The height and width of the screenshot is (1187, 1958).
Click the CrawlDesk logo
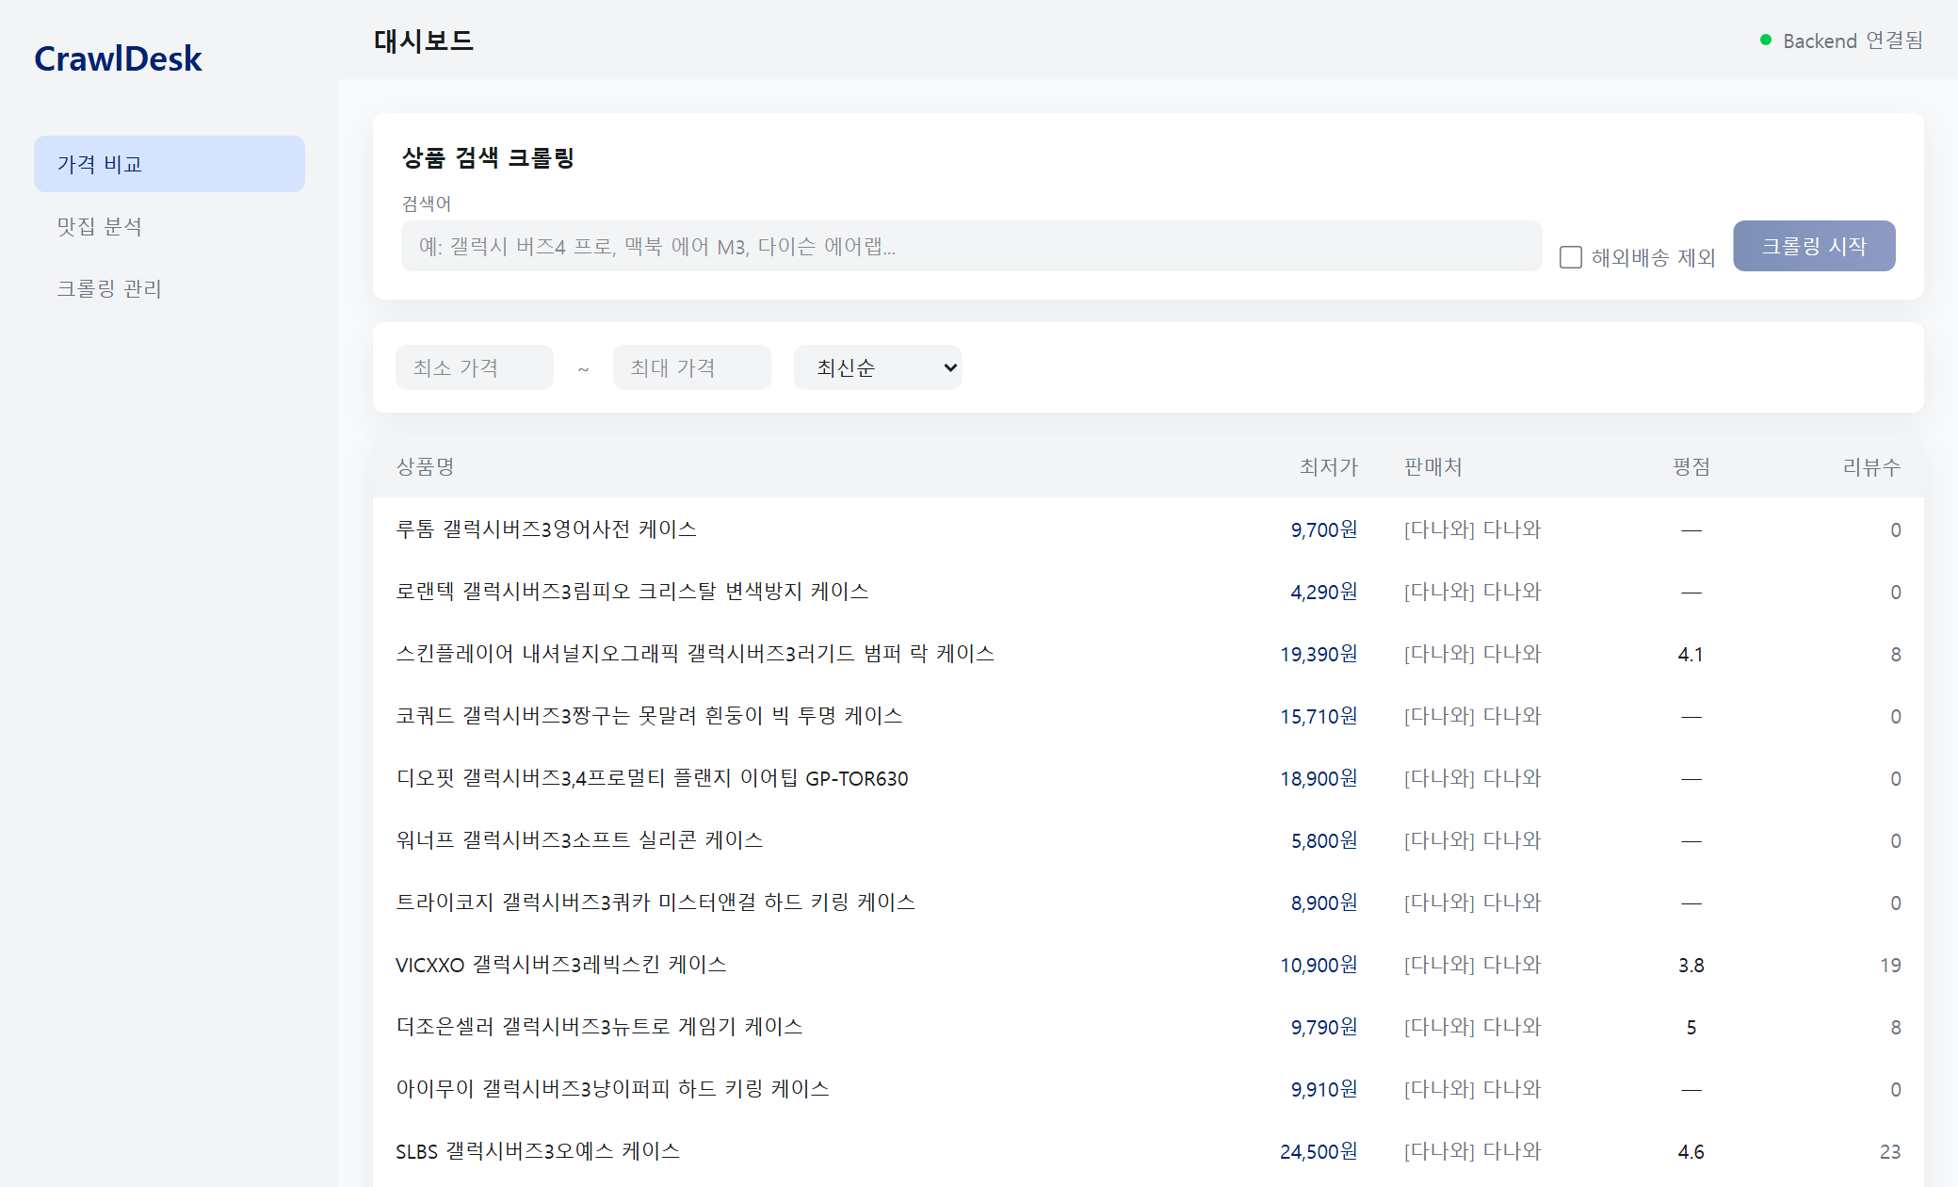[118, 58]
